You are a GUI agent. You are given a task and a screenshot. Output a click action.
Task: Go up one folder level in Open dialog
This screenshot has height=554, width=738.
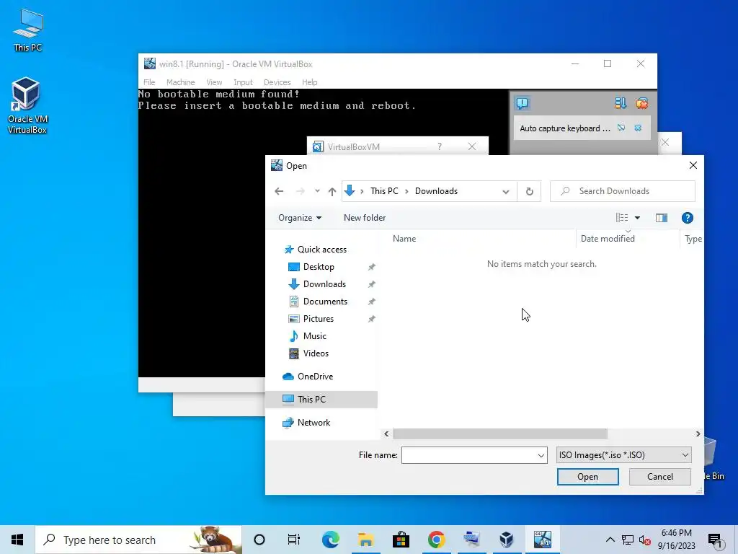click(332, 190)
